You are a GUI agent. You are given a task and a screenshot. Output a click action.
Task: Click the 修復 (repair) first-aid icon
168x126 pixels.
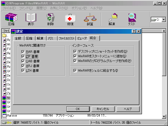click(x=70, y=18)
